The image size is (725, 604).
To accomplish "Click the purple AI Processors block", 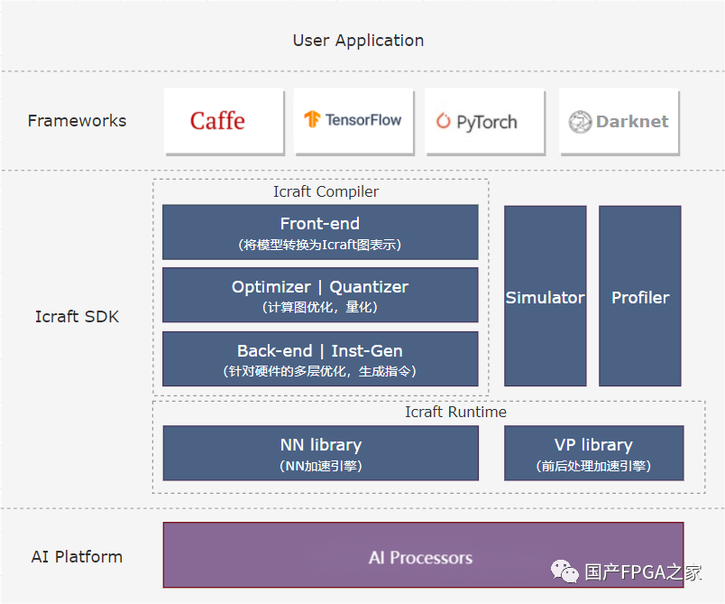I will [x=423, y=555].
